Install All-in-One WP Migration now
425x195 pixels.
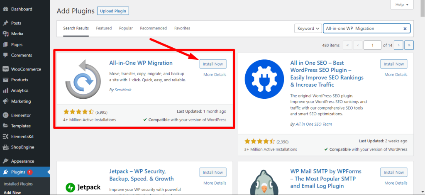click(x=213, y=64)
